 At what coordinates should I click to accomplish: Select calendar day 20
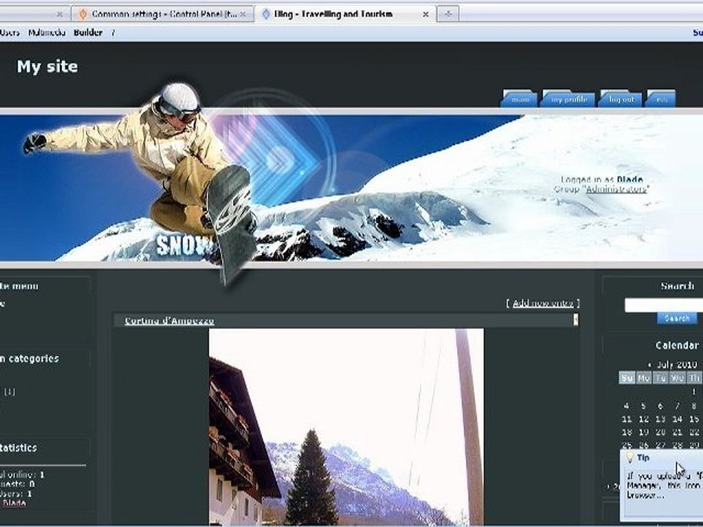click(661, 433)
